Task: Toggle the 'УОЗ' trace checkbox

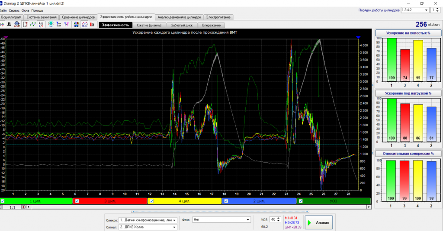Action: (301, 201)
